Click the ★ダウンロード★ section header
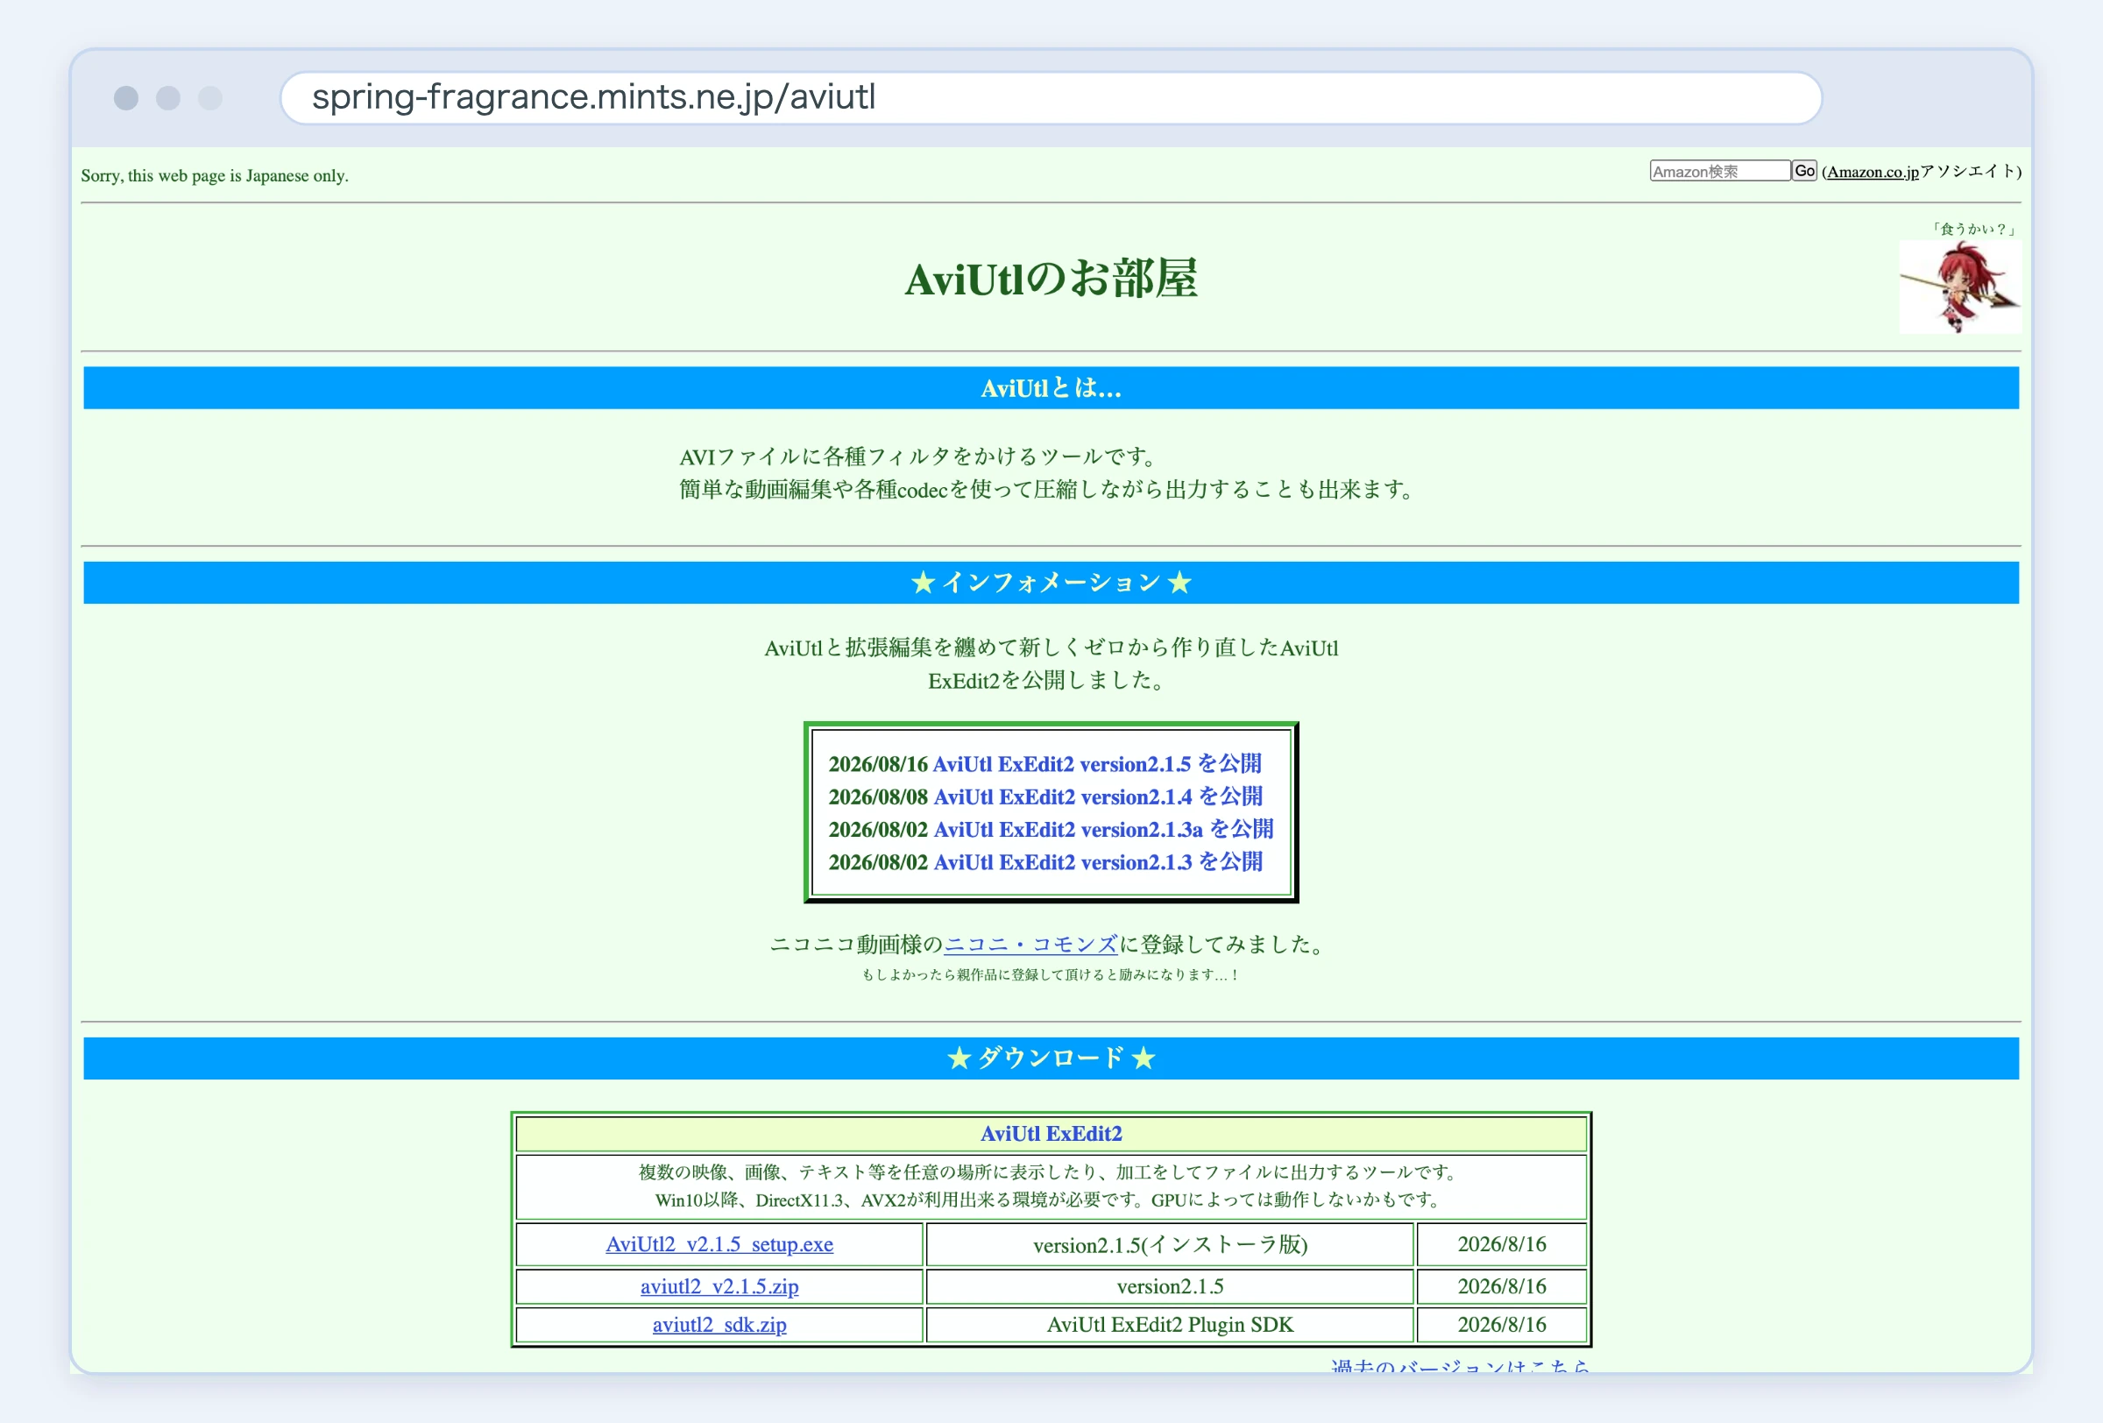Image resolution: width=2103 pixels, height=1423 pixels. pos(1051,1058)
